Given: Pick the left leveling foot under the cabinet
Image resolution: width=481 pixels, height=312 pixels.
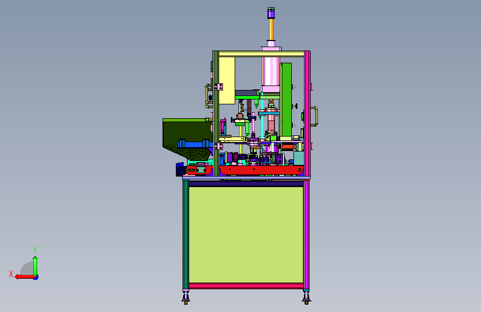Looking at the screenshot, I should point(186,298).
